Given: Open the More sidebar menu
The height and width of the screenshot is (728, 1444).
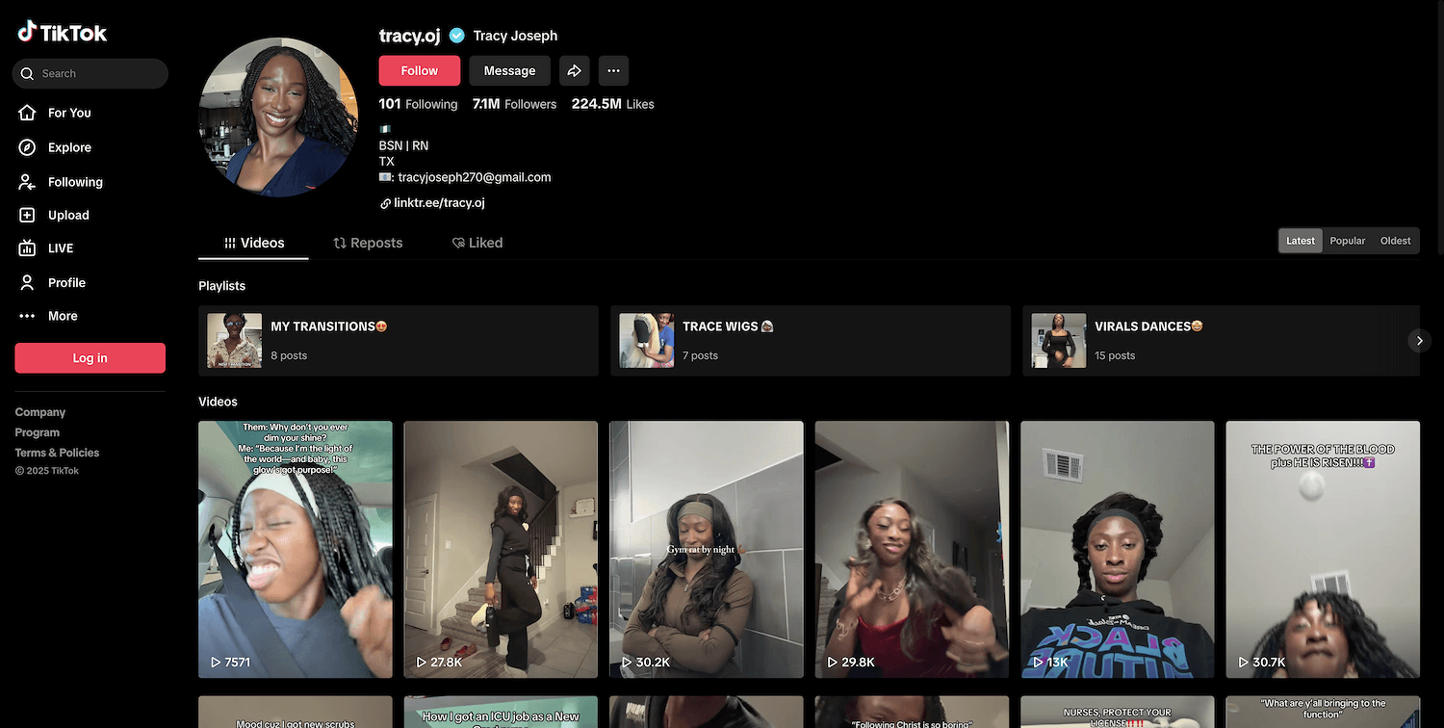Looking at the screenshot, I should point(62,316).
